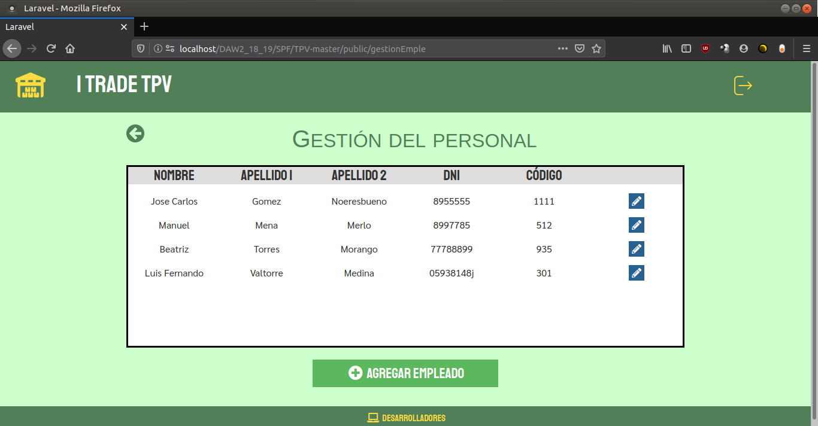
Task: Open a new browser tab
Action: (144, 27)
